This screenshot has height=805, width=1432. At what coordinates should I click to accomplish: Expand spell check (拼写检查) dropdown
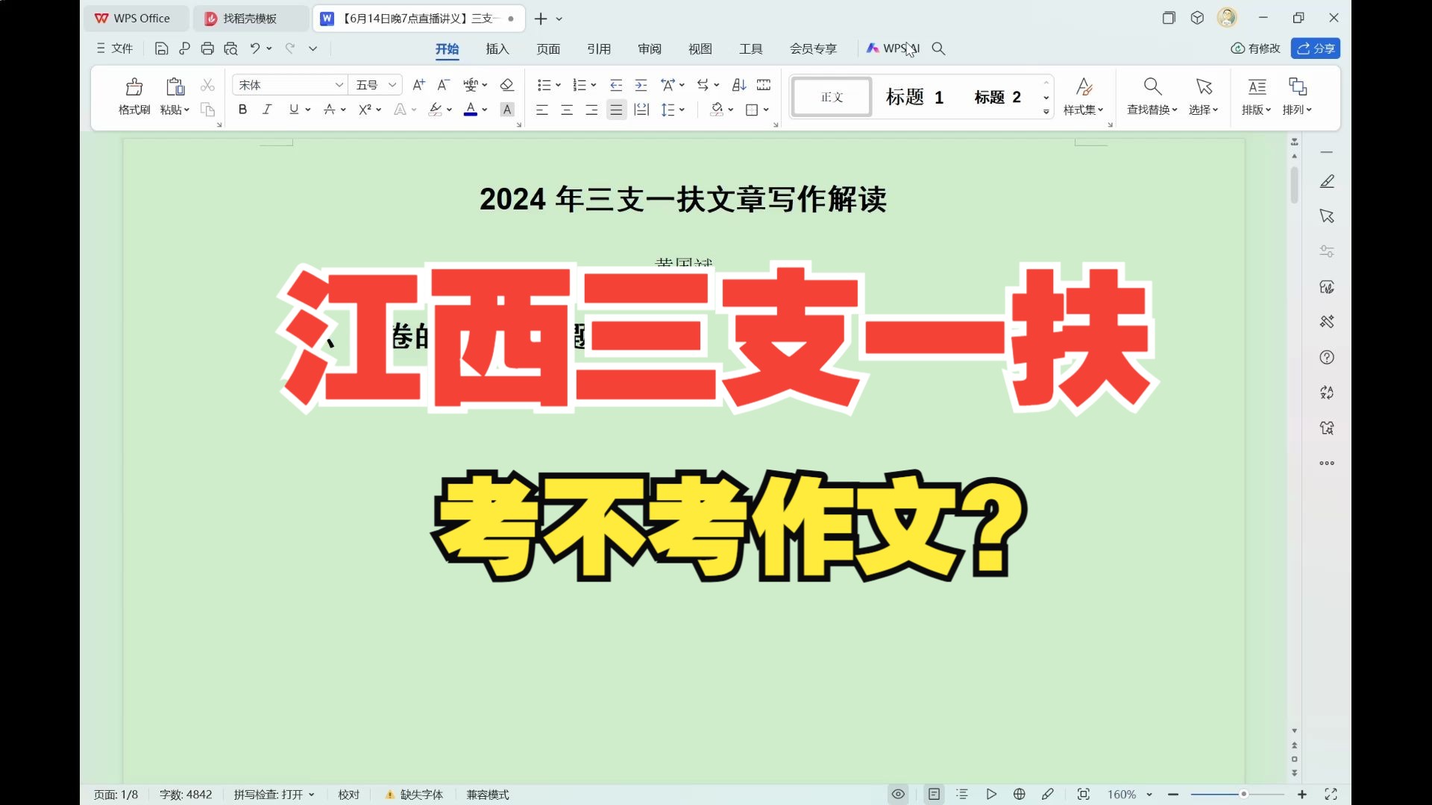(x=312, y=795)
